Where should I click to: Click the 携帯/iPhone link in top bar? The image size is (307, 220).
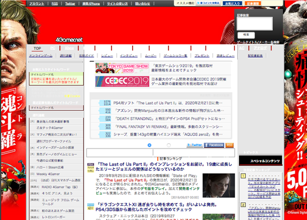tap(91, 4)
